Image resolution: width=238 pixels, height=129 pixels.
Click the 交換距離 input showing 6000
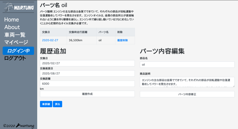[x=87, y=84]
